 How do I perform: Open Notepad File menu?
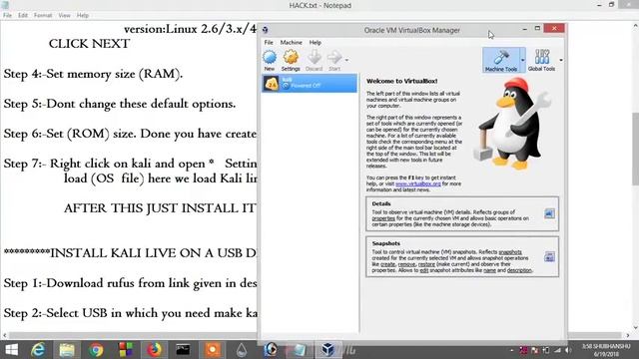(7, 15)
